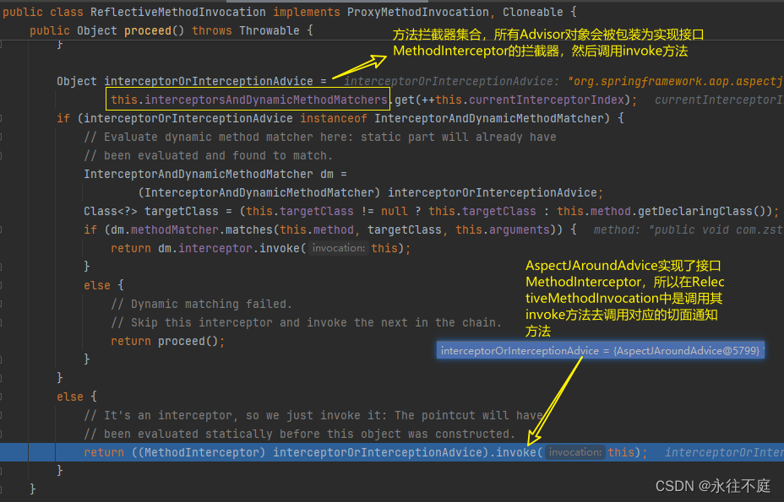Click the "It's an interceptor" comment

coord(313,416)
